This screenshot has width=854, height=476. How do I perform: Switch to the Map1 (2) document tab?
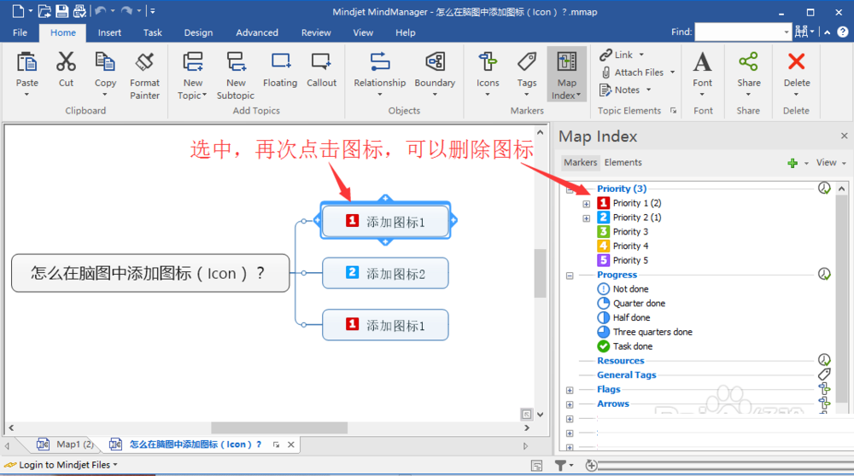click(67, 444)
